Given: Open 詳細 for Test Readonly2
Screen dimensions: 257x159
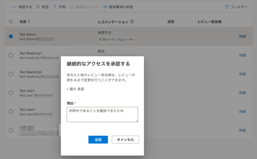Looking at the screenshot, I should tap(243, 74).
